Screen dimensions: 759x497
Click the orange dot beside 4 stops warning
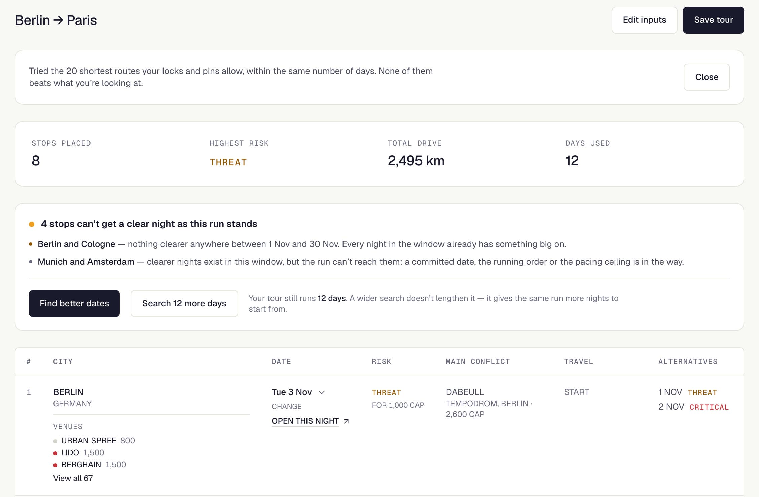click(32, 224)
